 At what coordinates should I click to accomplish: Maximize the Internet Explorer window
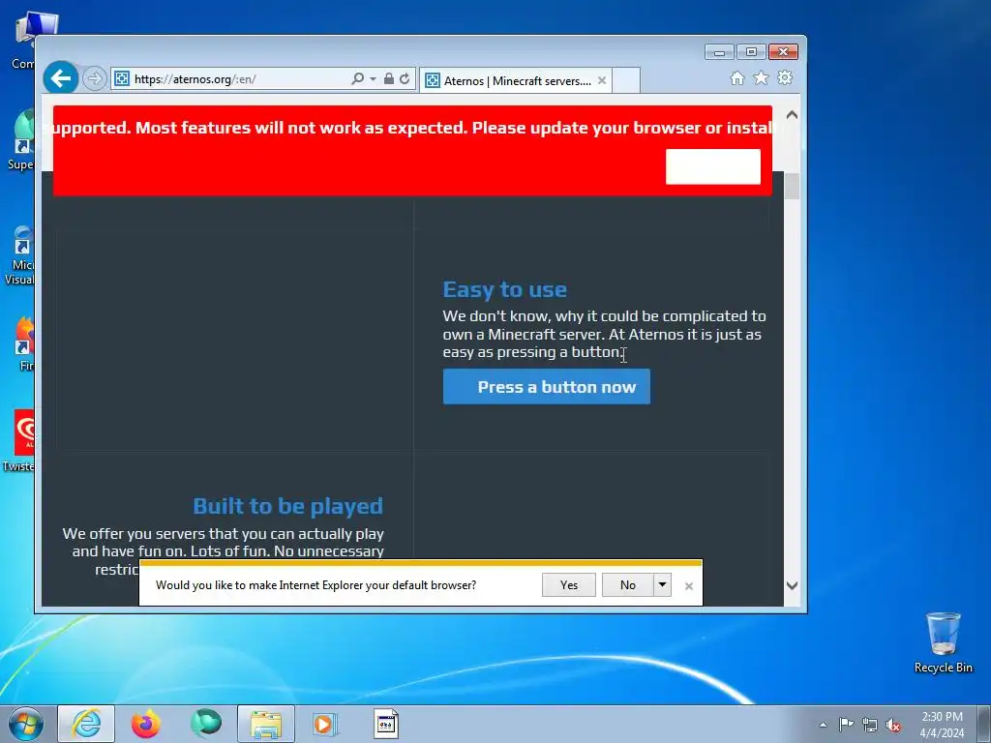[751, 52]
